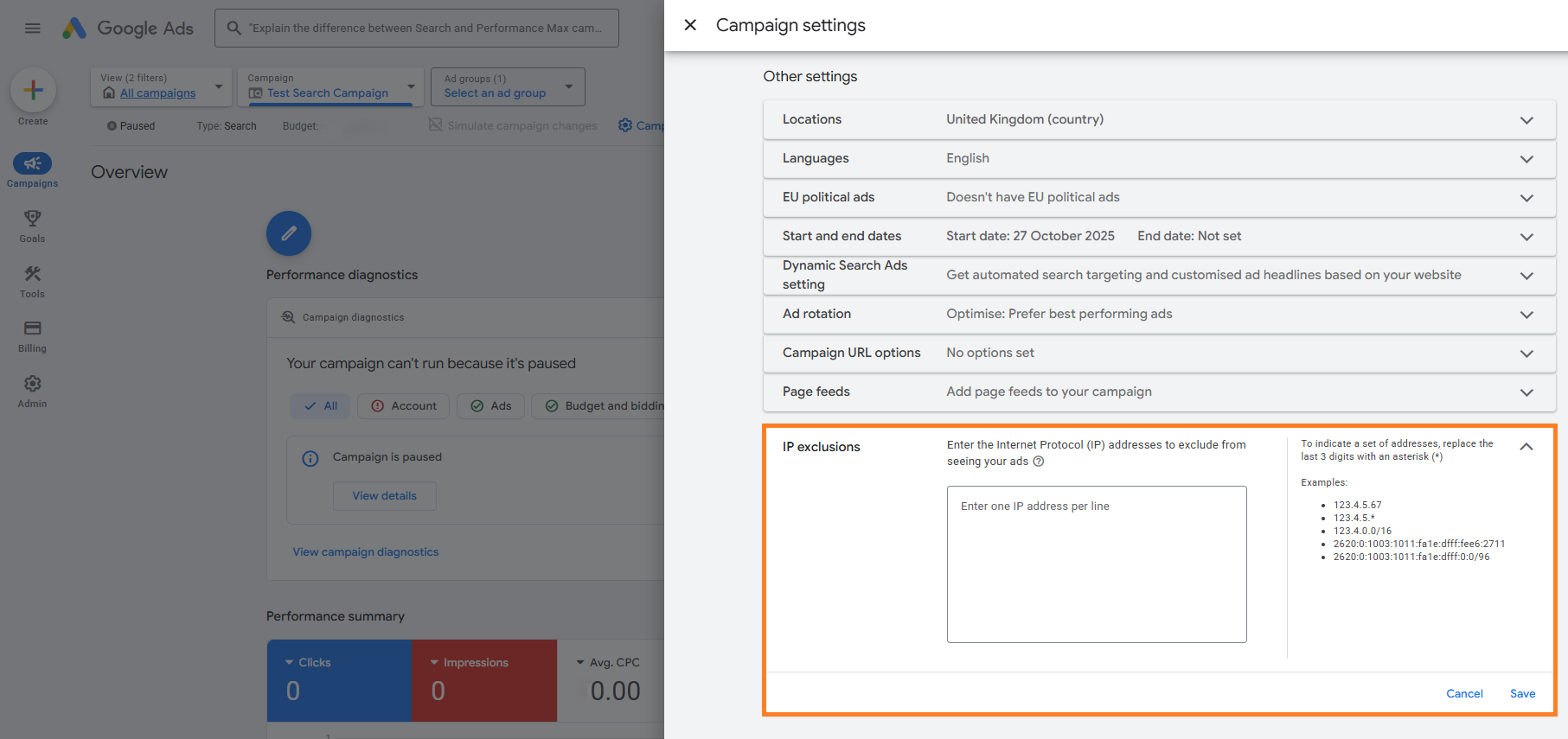Click the help question icon after 'seeing your ads'
This screenshot has width=1568, height=739.
pyautogui.click(x=1039, y=462)
